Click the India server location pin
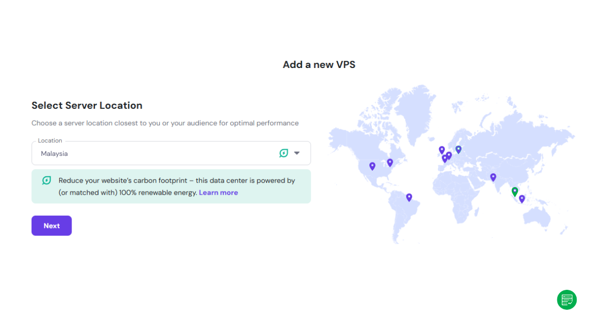613x322 pixels. pos(493,177)
